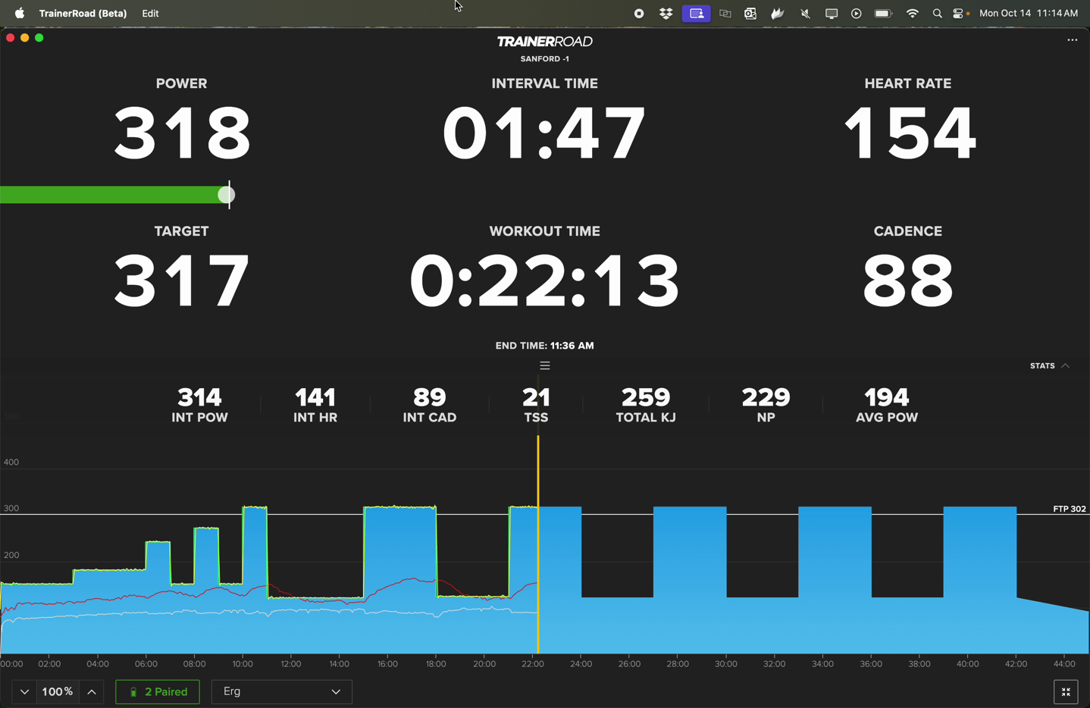1090x708 pixels.
Task: Open the display mirroring menu bar icon
Action: pos(832,14)
